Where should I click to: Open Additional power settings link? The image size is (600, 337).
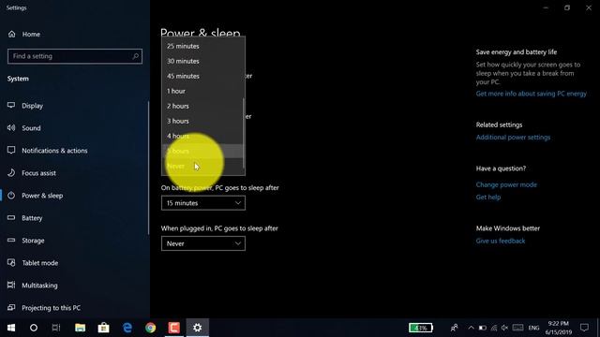pos(513,138)
